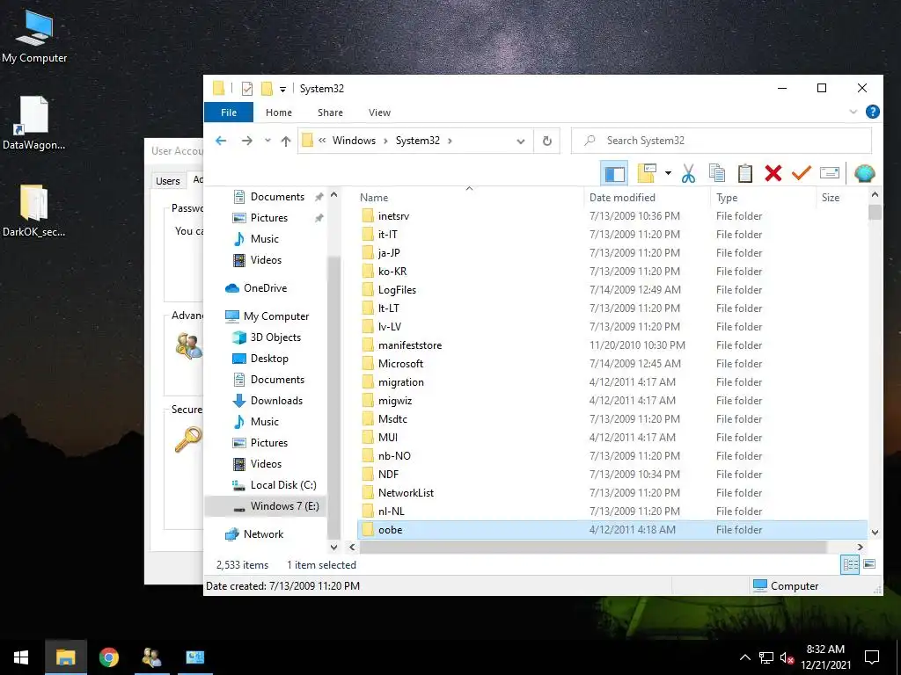Click the Paste clipboard icon
This screenshot has width=901, height=675.
point(744,173)
